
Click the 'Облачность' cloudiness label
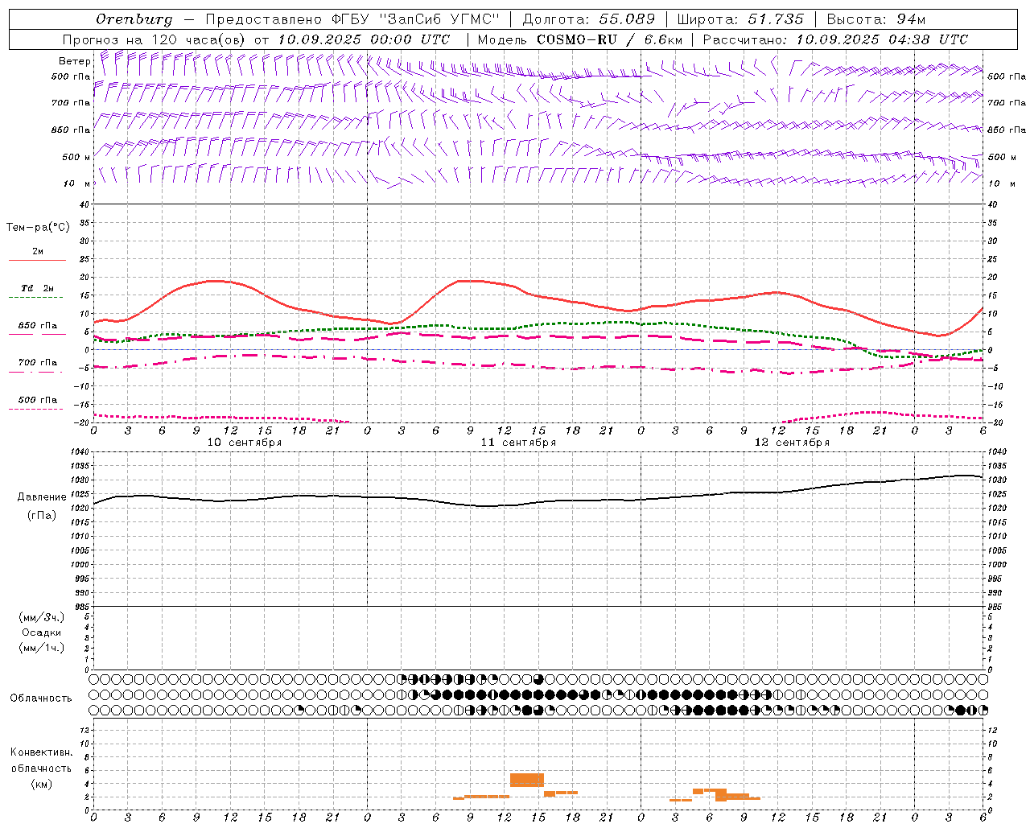coord(41,698)
